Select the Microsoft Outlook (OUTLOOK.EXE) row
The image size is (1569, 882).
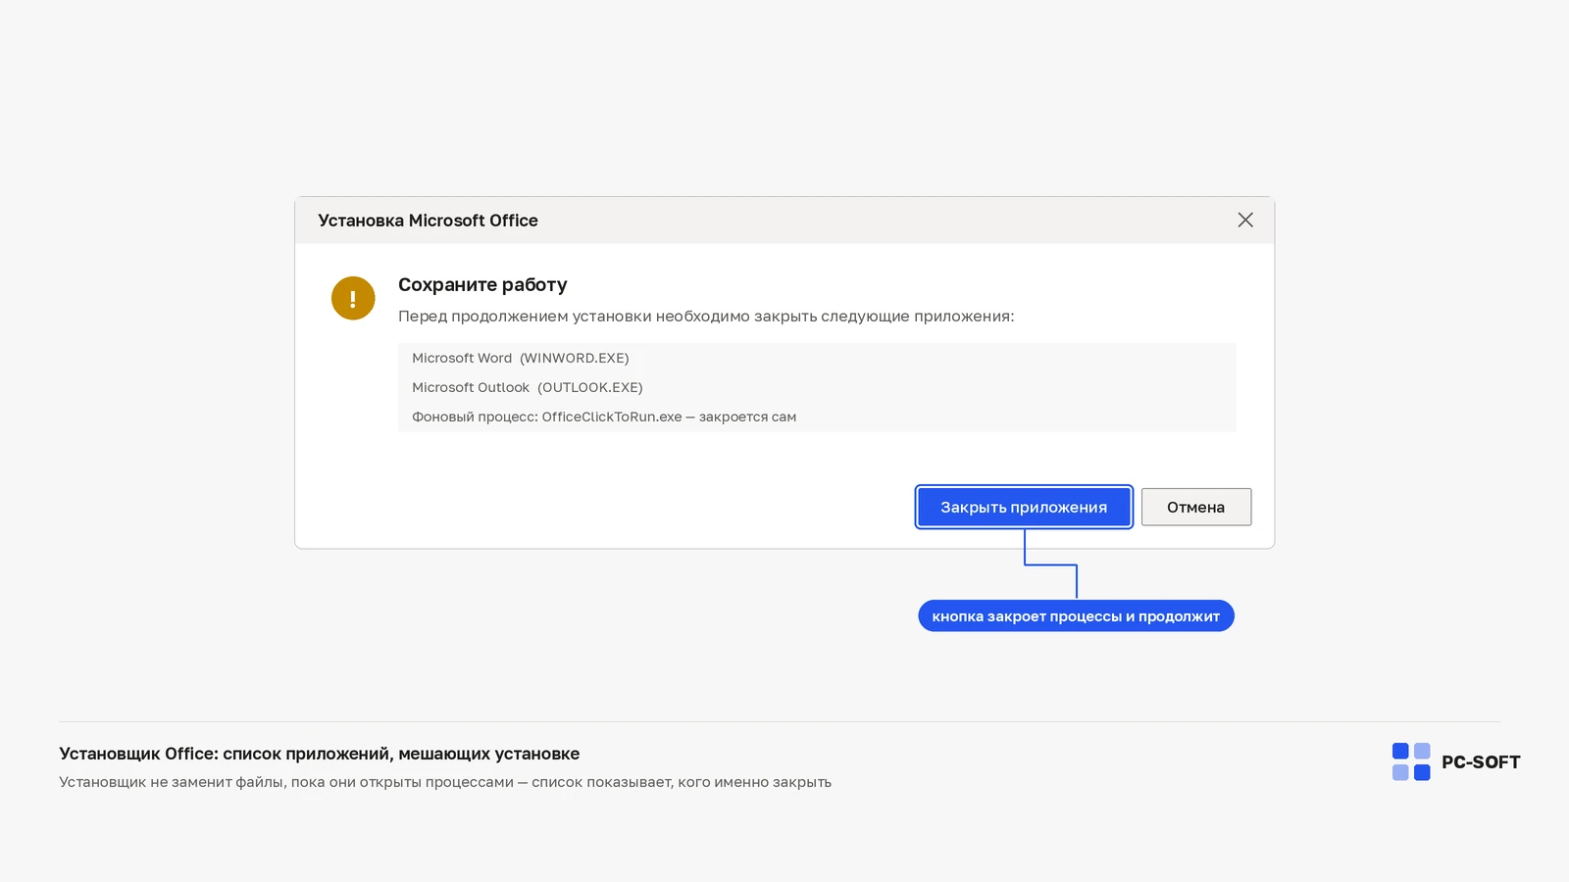[x=816, y=387]
